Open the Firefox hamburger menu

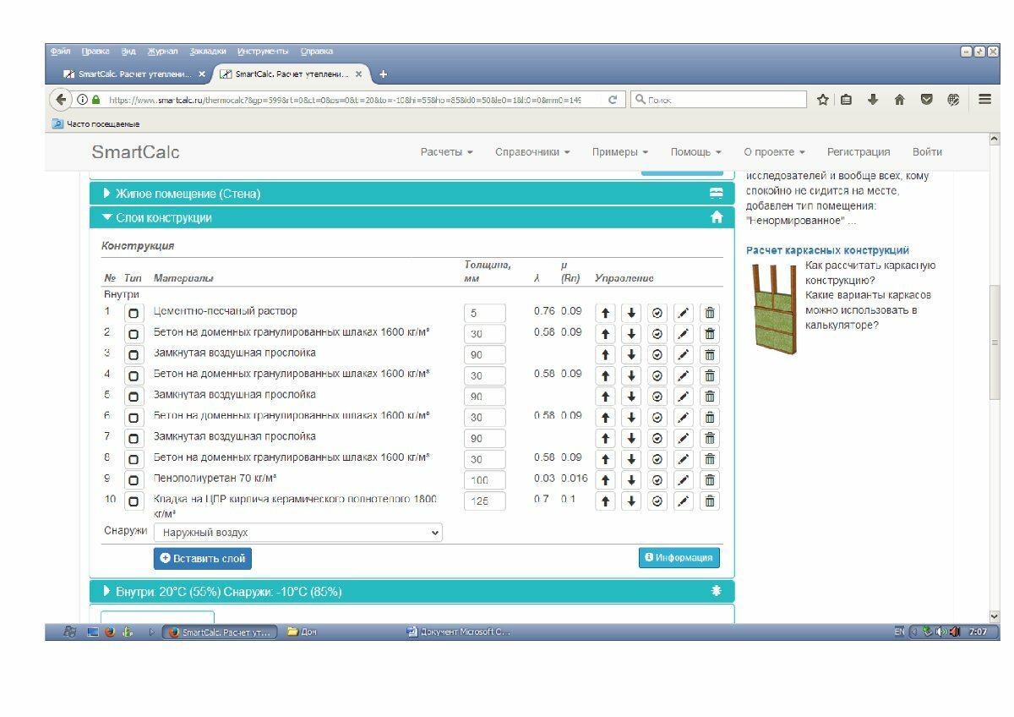pos(984,100)
